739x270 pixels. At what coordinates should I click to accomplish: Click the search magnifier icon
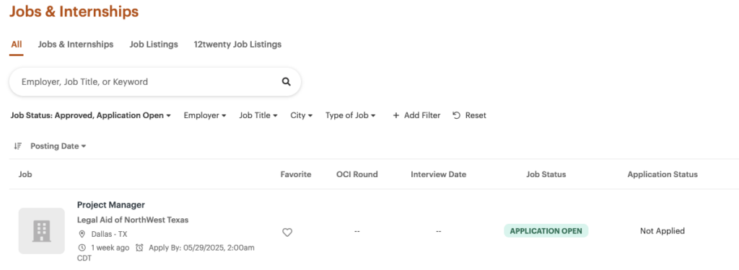tap(286, 82)
